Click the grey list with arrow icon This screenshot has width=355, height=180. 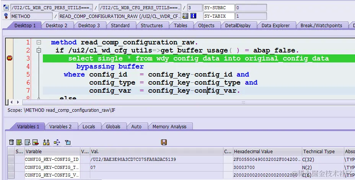pos(28,142)
